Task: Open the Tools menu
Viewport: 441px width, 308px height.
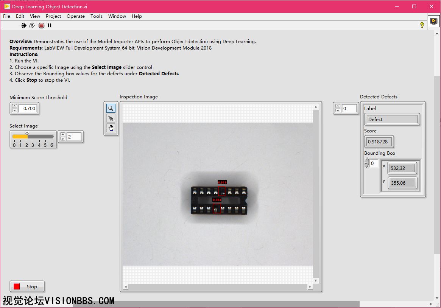Action: tap(96, 16)
